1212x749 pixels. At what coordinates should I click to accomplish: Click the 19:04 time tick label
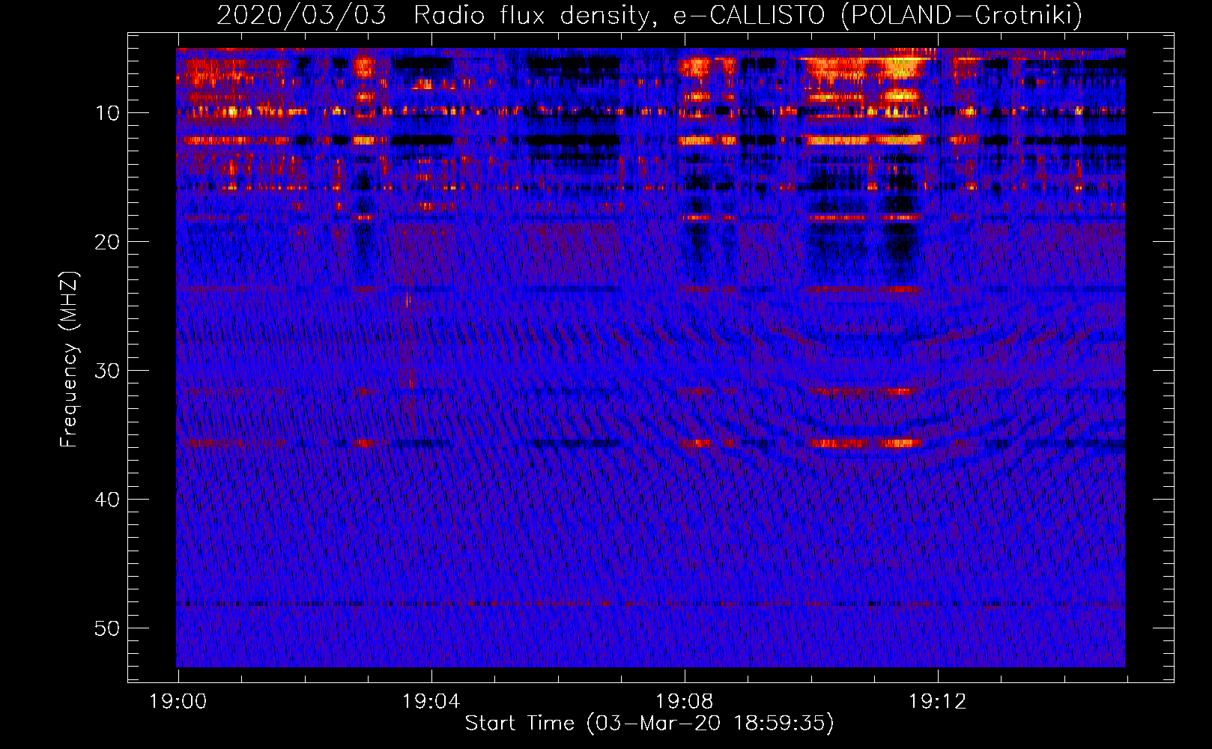tap(431, 702)
